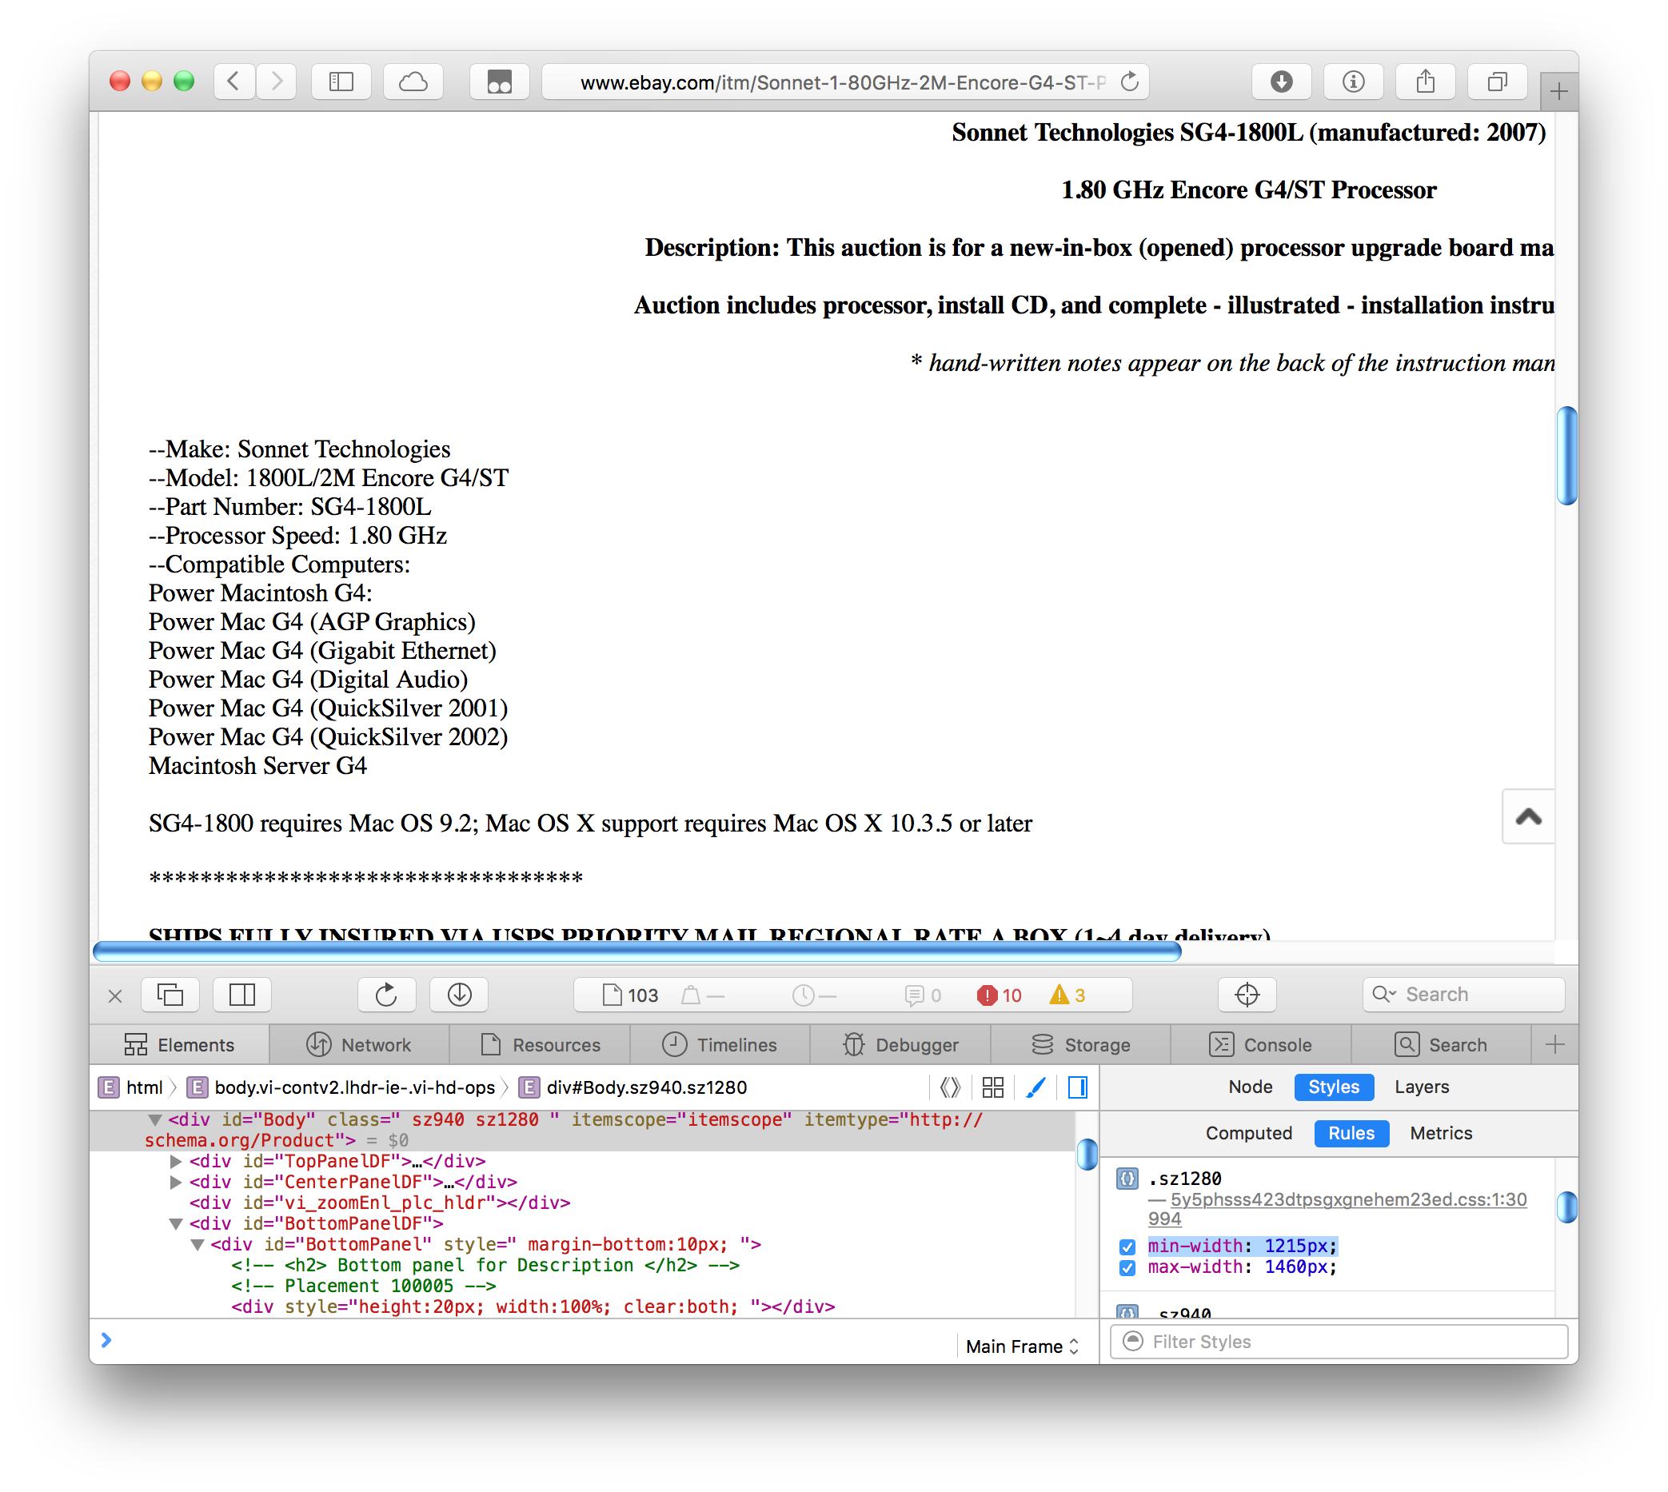Screen dimensions: 1668x1492
Task: Click the Computed styles button
Action: pos(1247,1133)
